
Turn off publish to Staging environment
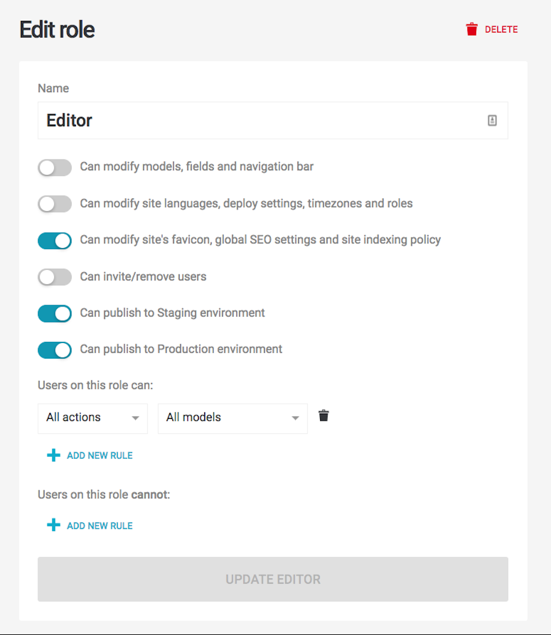coord(55,313)
